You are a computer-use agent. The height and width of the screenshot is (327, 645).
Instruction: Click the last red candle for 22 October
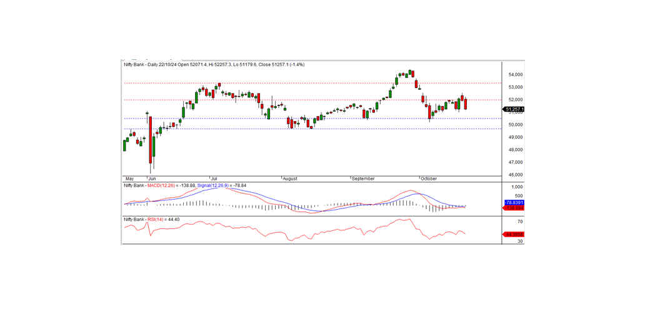[465, 104]
